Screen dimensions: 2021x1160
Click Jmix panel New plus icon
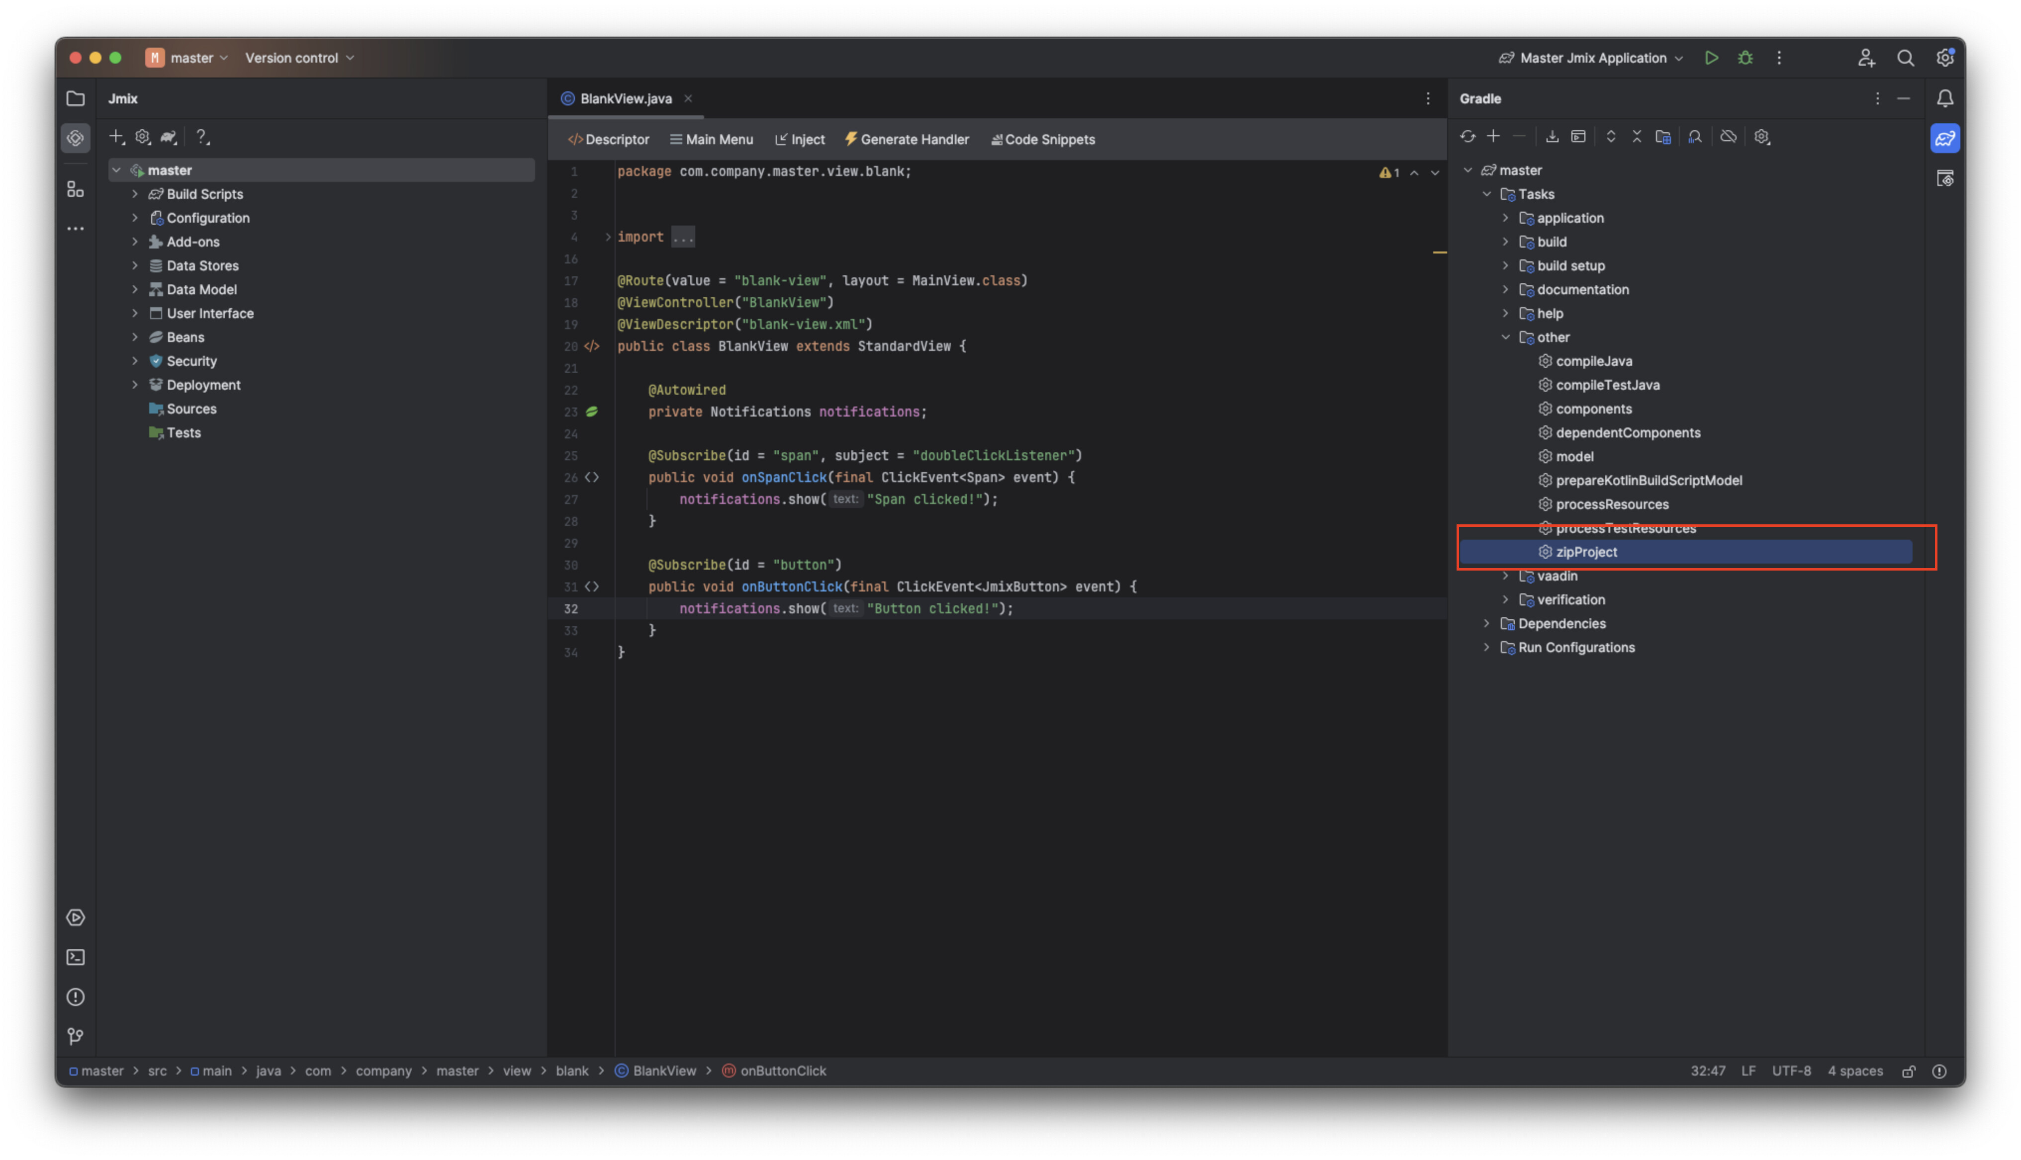pyautogui.click(x=117, y=136)
